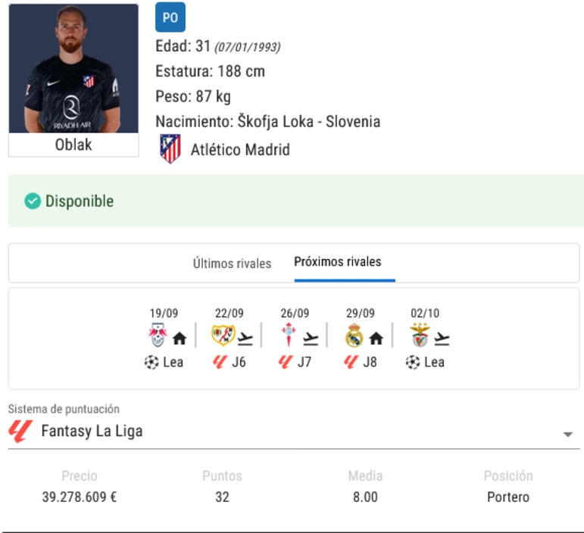Screen dimensions: 584x533
Task: Switch to the Últimos rivales tab
Action: (232, 263)
